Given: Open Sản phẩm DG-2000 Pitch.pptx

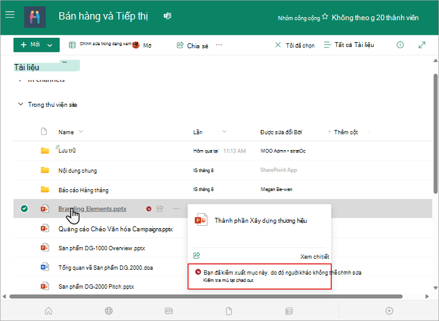Looking at the screenshot, I should [96, 287].
